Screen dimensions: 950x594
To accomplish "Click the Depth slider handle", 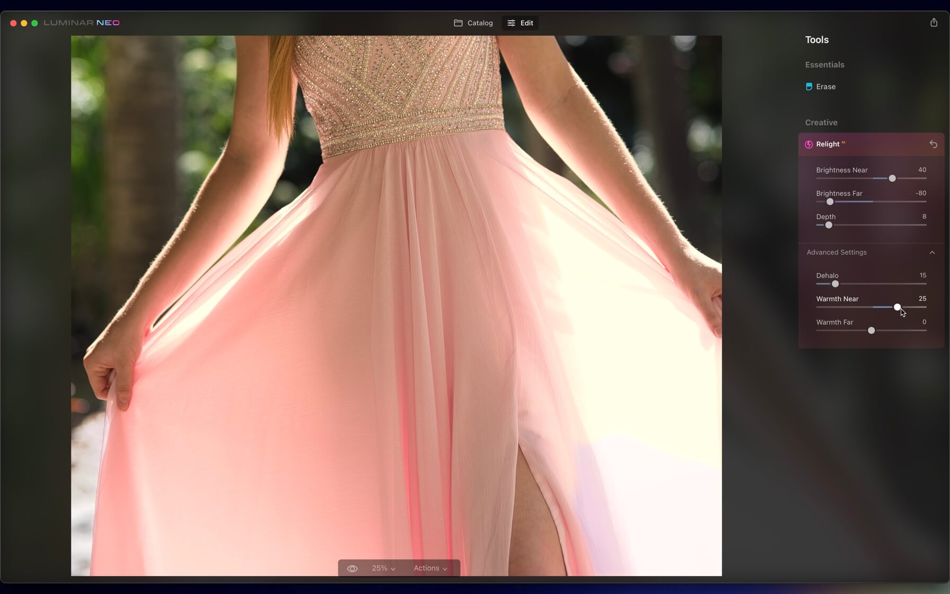I will point(829,225).
